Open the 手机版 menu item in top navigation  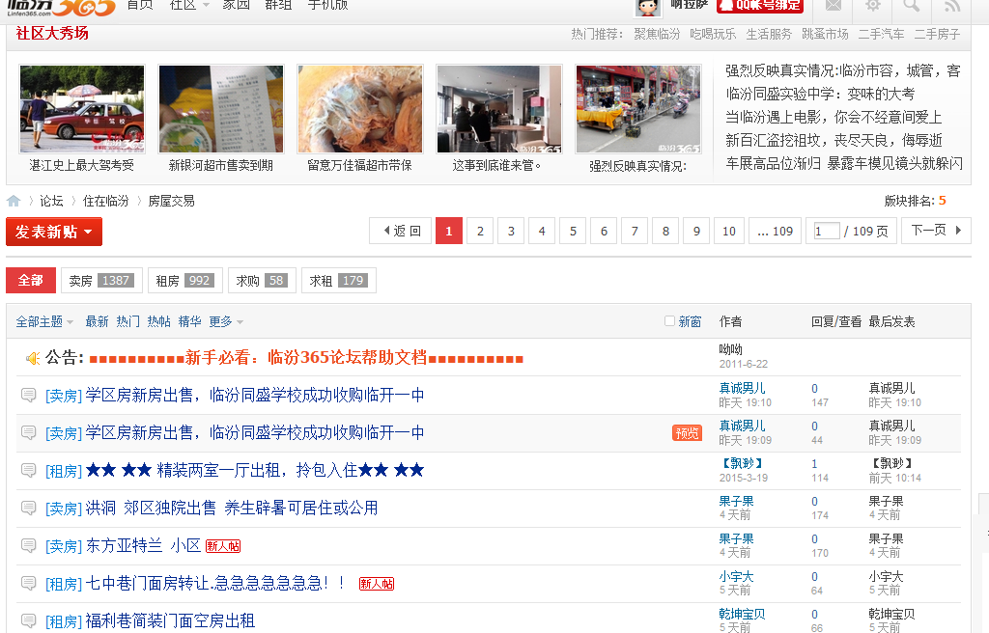point(328,5)
